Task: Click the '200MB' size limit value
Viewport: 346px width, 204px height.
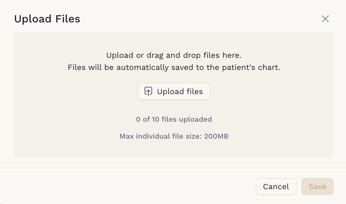Action: pos(216,136)
